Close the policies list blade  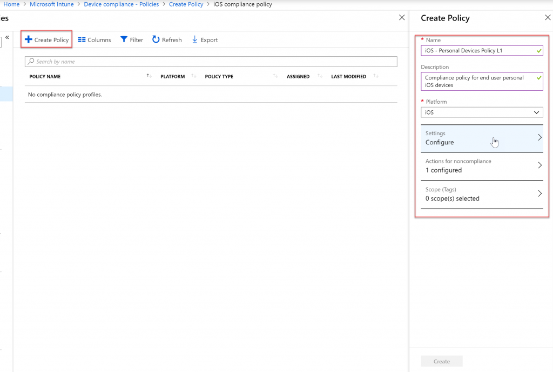[402, 18]
